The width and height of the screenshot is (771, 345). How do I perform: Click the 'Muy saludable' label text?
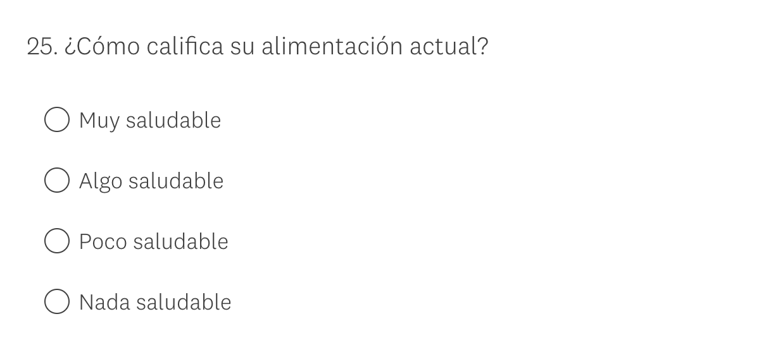point(150,120)
